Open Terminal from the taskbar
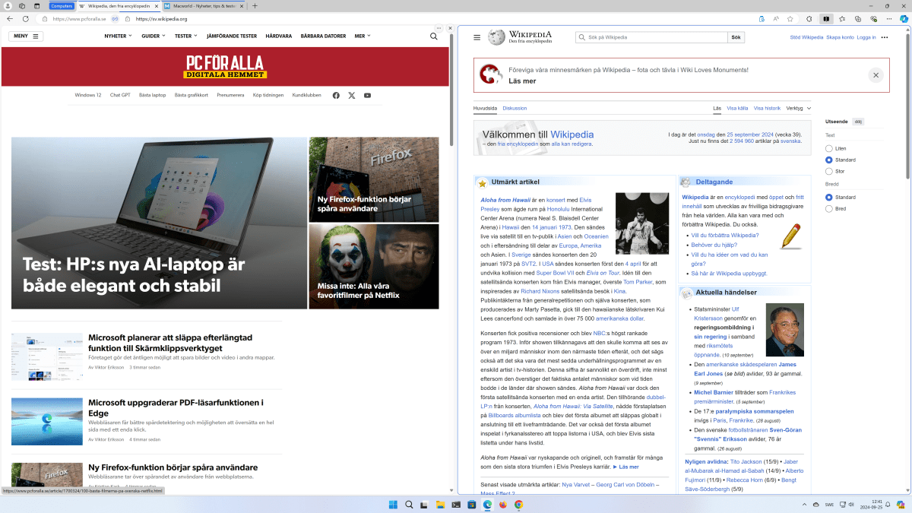The image size is (912, 513). tap(456, 505)
